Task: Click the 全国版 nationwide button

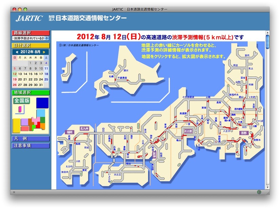Action: (x=22, y=101)
